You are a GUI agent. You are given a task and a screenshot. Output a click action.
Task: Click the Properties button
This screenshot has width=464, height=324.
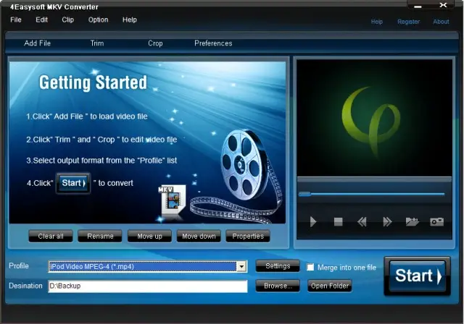pyautogui.click(x=248, y=236)
